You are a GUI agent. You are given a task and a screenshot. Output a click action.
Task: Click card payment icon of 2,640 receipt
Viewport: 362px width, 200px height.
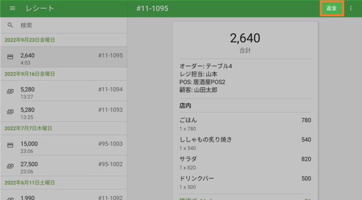(10, 57)
